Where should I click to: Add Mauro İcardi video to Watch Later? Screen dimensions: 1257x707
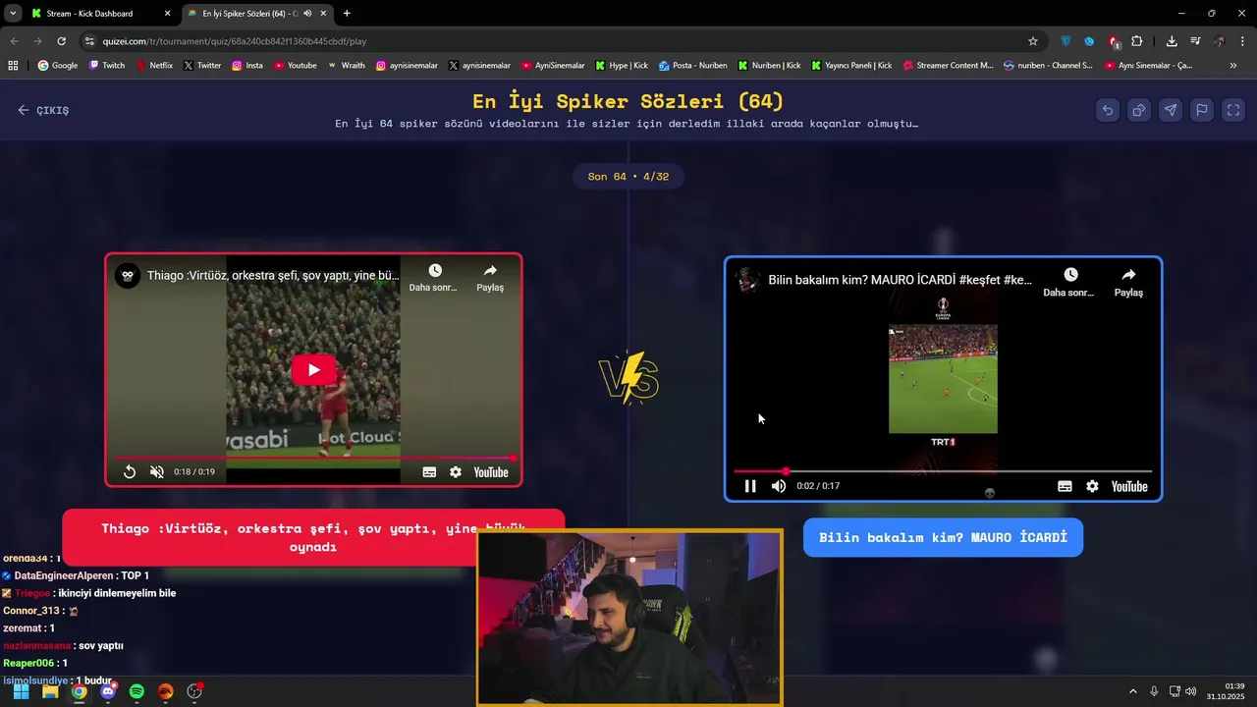[1068, 282]
